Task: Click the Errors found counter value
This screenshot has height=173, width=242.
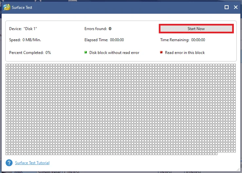Action: pyautogui.click(x=110, y=29)
